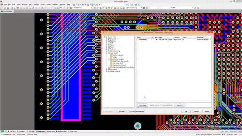The width and height of the screenshot is (242, 136).
Task: Expand the Routing rules node
Action: (x=107, y=41)
